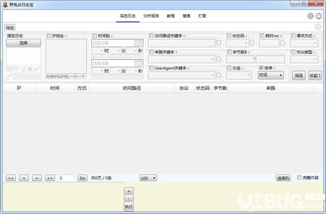Check the 字节数B checkbox

coord(229,51)
